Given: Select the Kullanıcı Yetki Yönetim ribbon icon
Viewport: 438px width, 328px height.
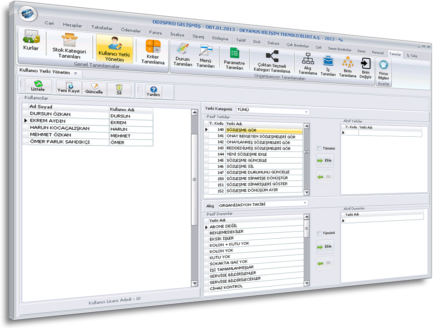Looking at the screenshot, I should 114,49.
